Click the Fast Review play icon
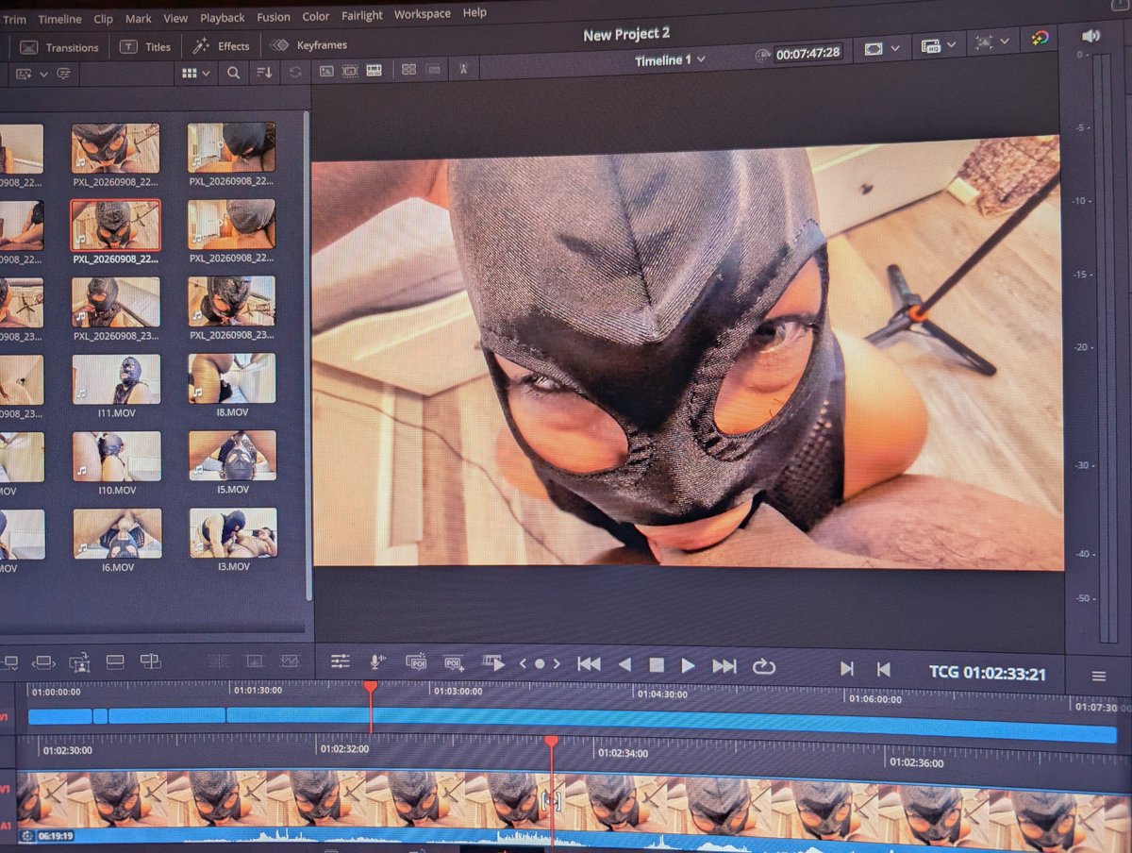The image size is (1132, 853). [x=493, y=663]
